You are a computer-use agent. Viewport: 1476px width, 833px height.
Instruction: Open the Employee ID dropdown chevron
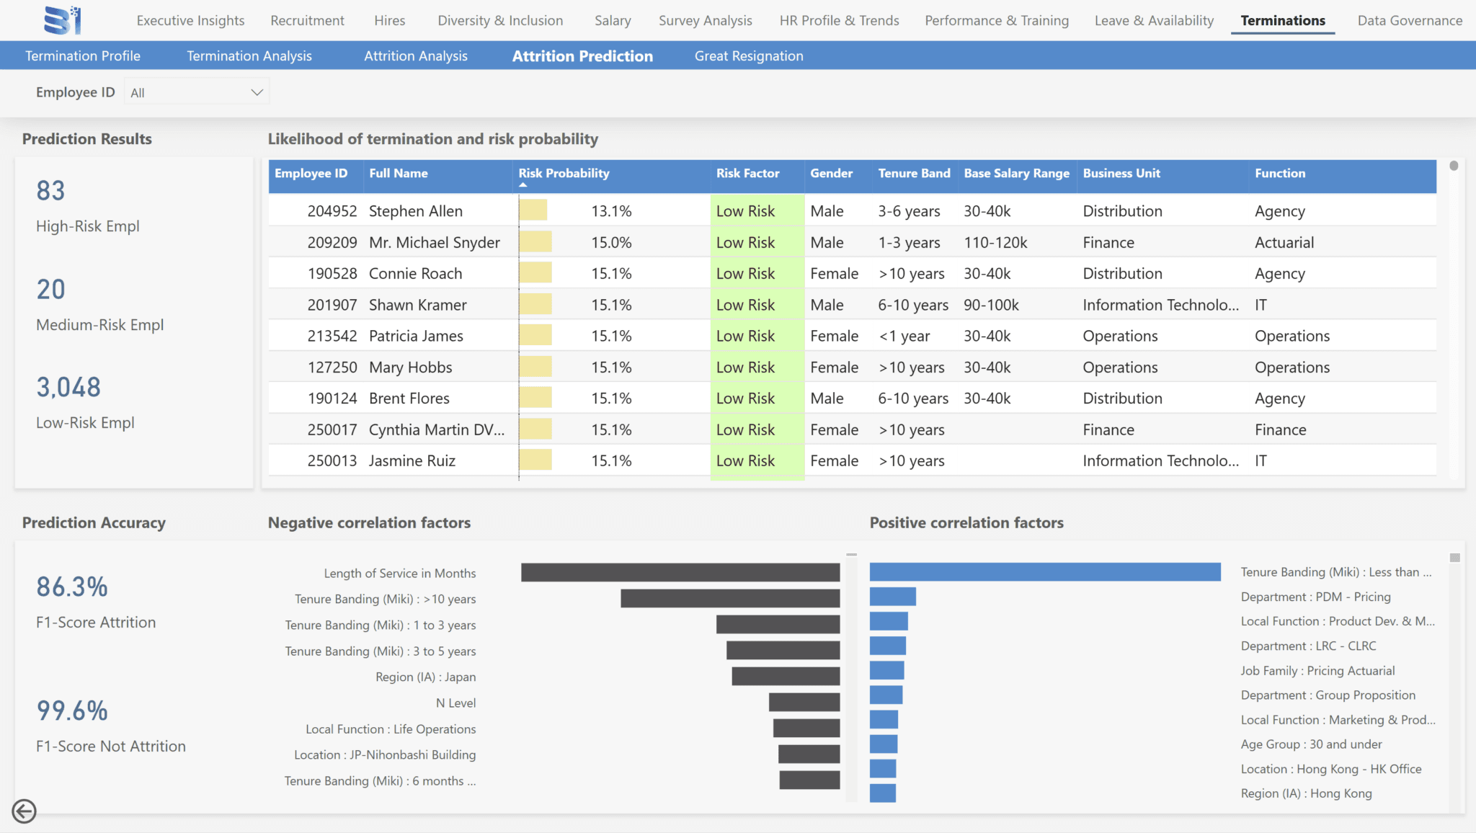click(x=257, y=92)
